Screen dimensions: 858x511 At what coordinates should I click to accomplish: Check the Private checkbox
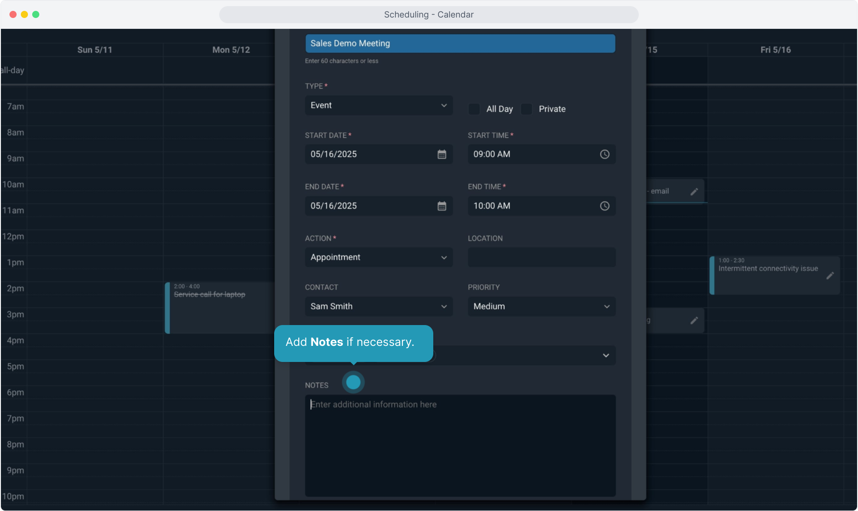[x=527, y=109]
